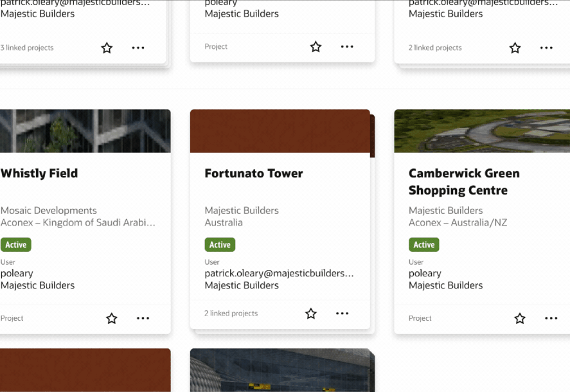
Task: Select the Australia text under Fortunato Tower
Action: (224, 222)
